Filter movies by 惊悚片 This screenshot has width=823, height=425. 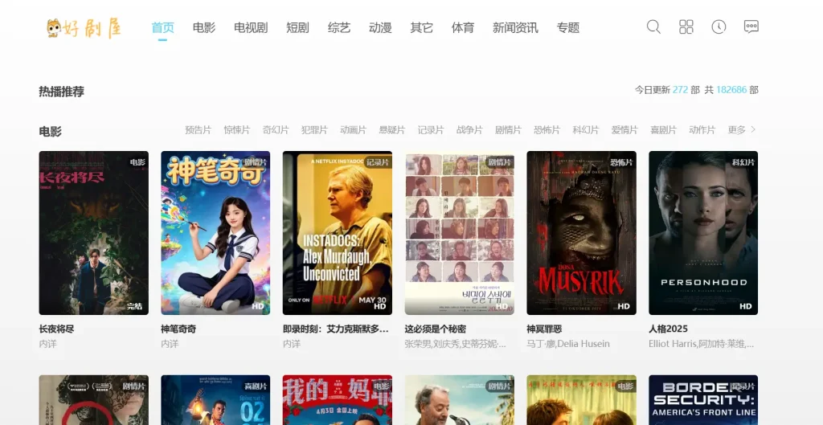[237, 130]
